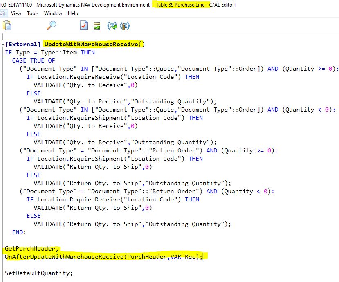The height and width of the screenshot is (282, 339).
Task: Click the import translation pencil-arrows icon
Action: tap(124, 25)
